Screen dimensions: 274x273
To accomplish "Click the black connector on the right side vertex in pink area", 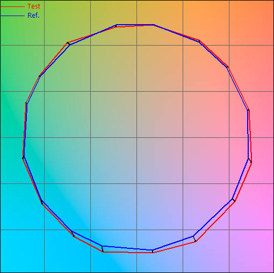I will [x=250, y=160].
